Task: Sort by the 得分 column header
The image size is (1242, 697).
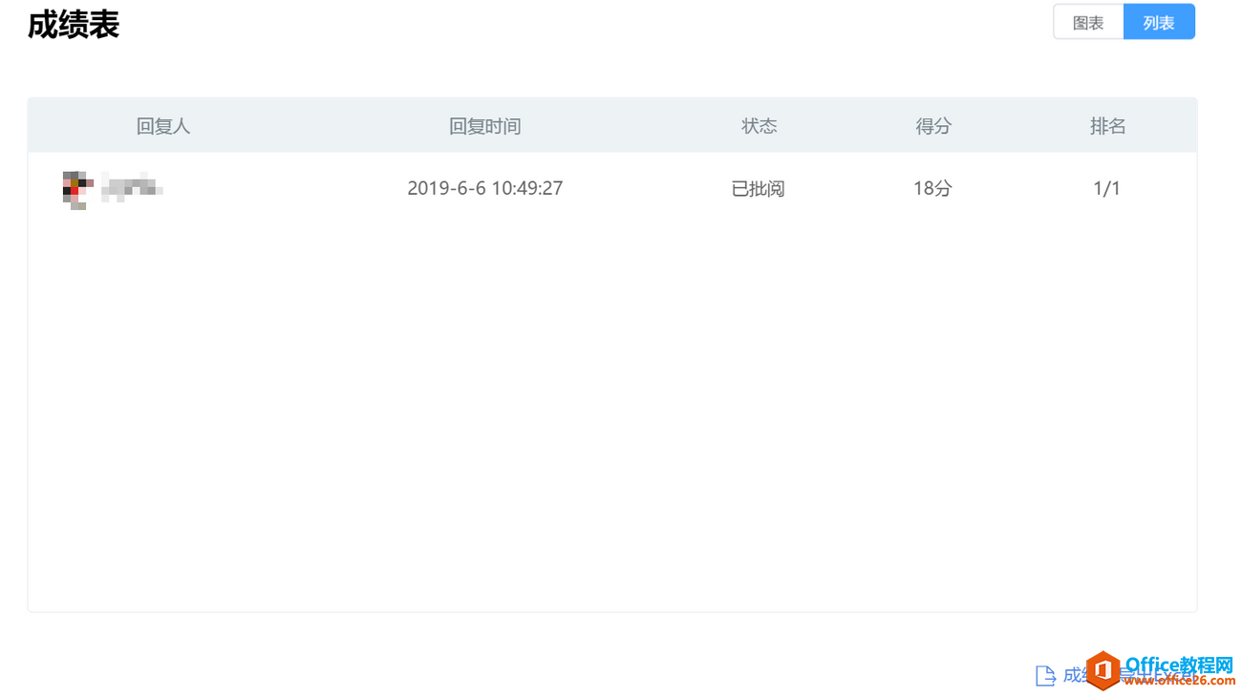Action: 933,126
